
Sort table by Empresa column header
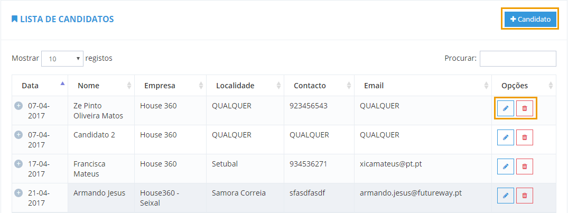170,86
